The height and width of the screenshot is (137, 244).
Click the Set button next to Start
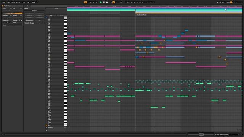pyautogui.click(x=11, y=8)
